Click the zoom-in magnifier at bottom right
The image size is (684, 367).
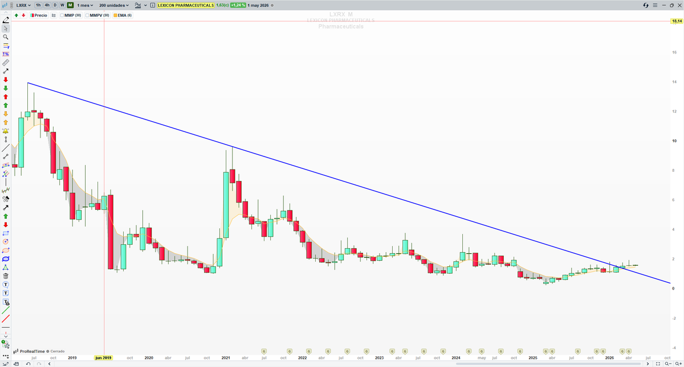[678, 364]
